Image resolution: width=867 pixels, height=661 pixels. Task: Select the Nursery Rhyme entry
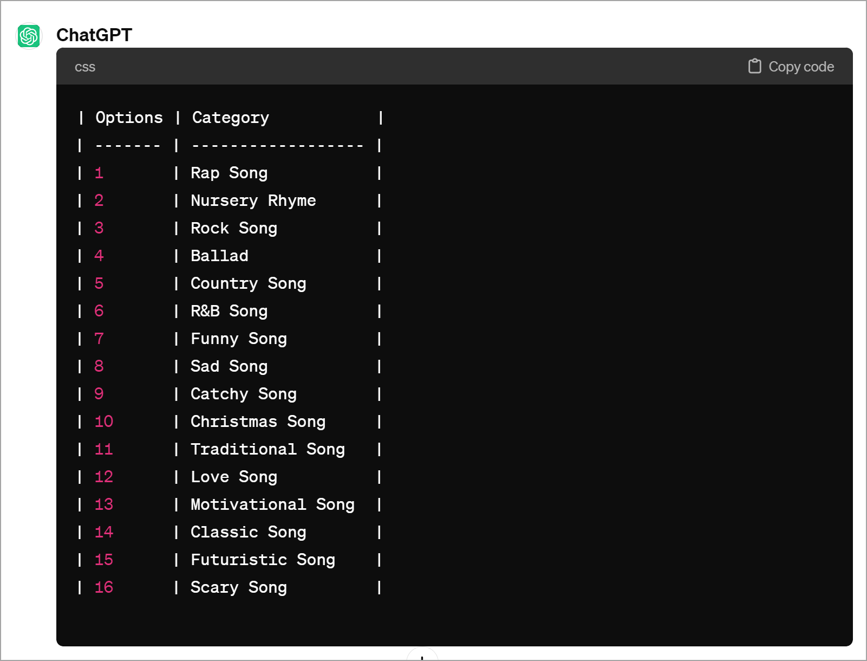(253, 200)
